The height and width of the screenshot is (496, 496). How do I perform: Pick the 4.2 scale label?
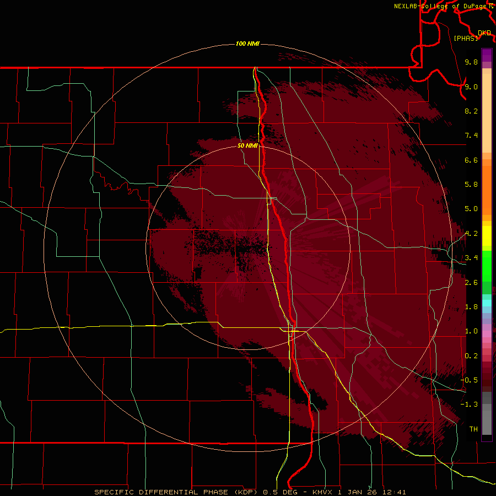pos(471,234)
